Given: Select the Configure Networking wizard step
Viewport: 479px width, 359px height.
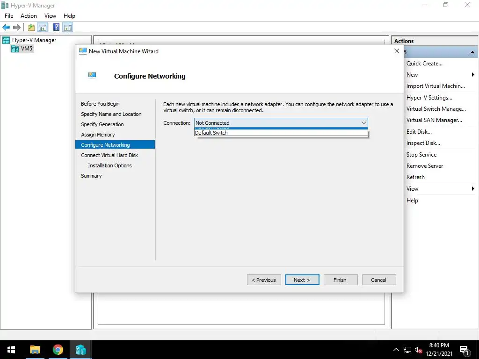Looking at the screenshot, I should pos(115,145).
